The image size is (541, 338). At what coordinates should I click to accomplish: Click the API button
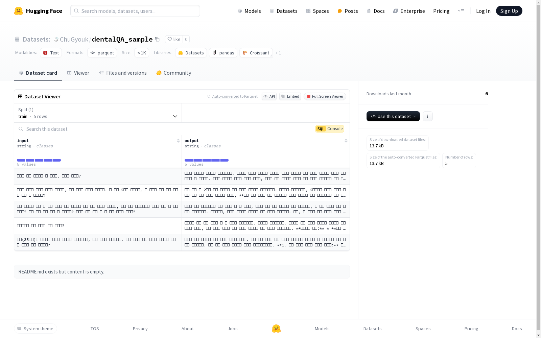(269, 96)
